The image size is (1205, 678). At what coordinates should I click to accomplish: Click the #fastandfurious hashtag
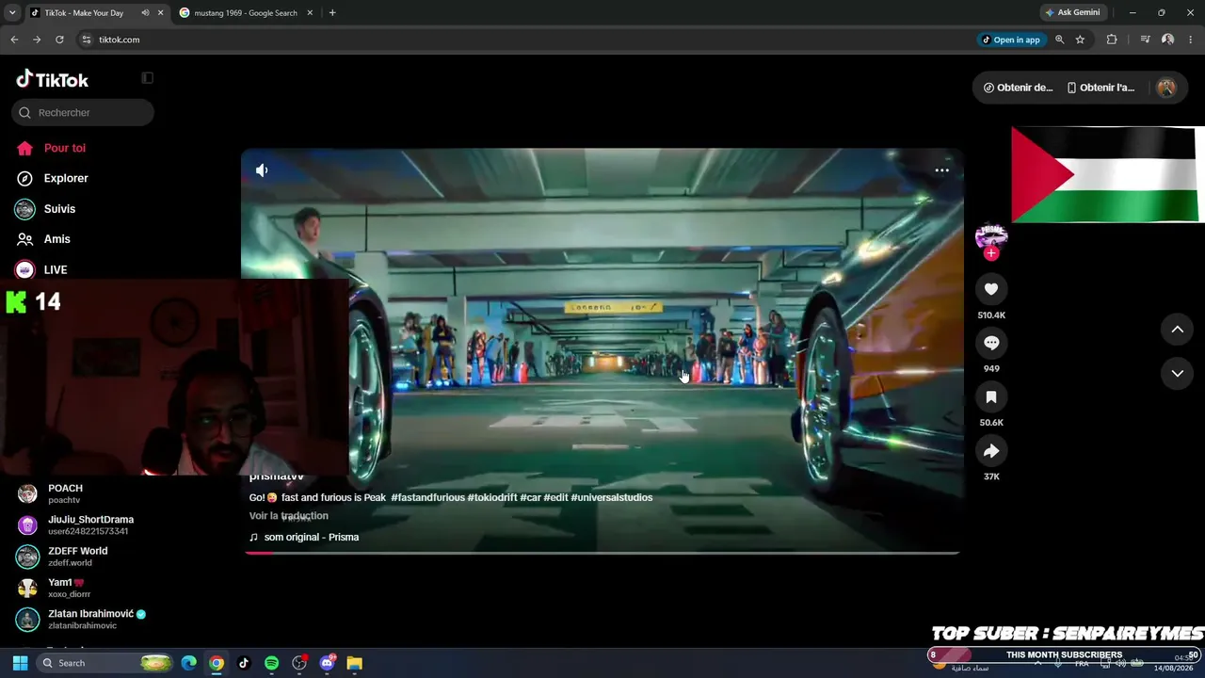pos(428,497)
